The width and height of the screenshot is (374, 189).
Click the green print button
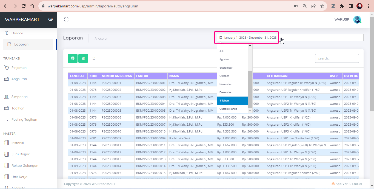point(73,58)
